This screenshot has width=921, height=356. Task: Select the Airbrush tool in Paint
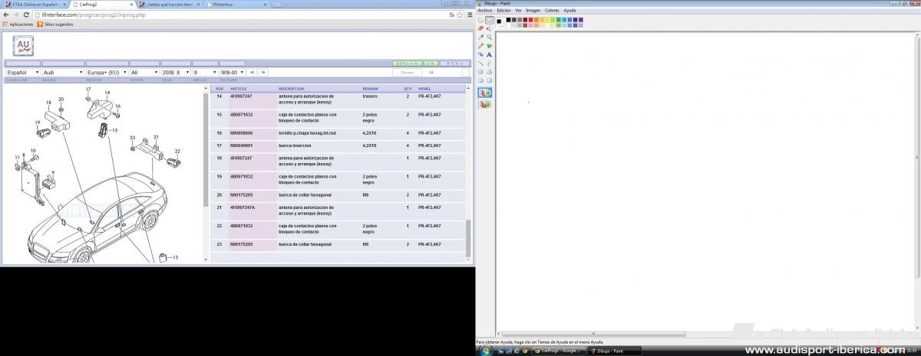tap(480, 54)
